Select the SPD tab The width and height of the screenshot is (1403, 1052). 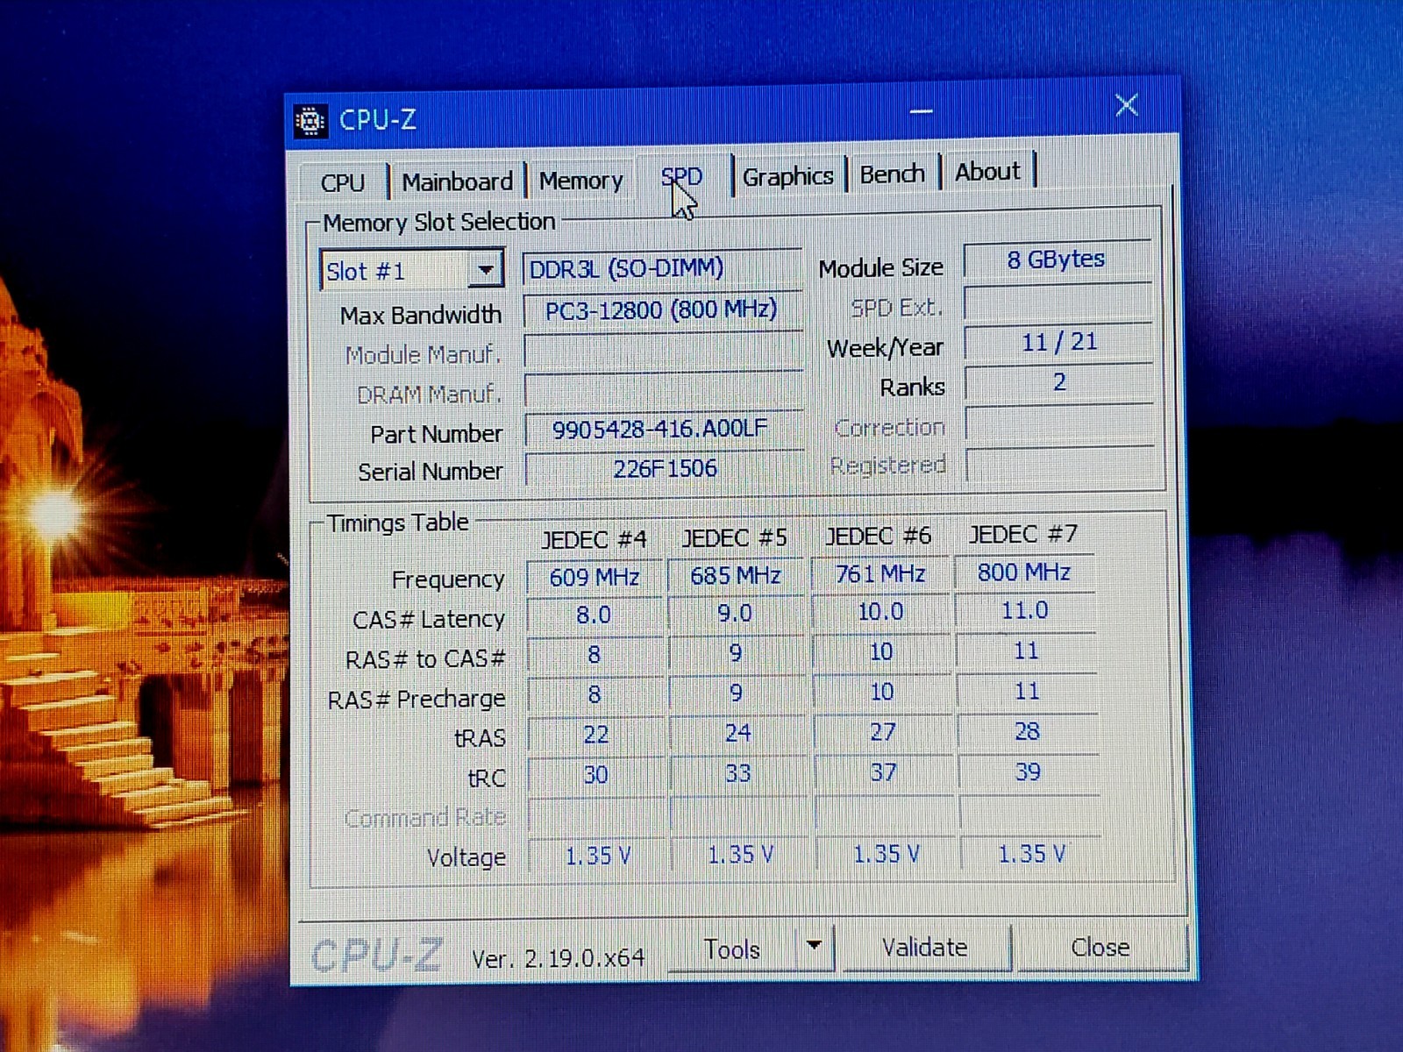(x=682, y=177)
